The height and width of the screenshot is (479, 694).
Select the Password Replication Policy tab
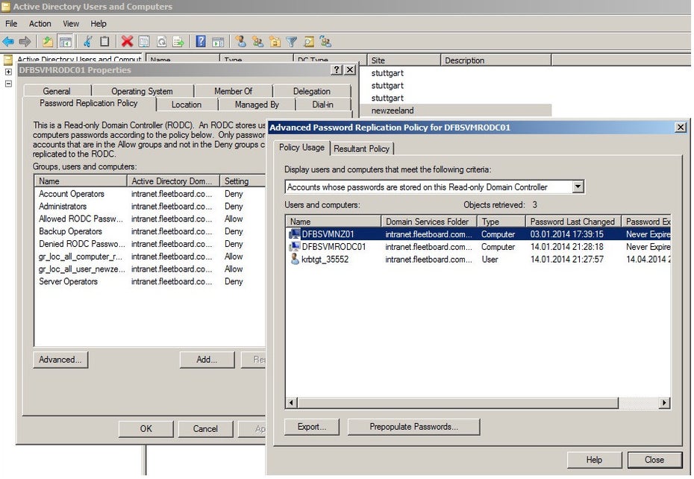(x=89, y=103)
